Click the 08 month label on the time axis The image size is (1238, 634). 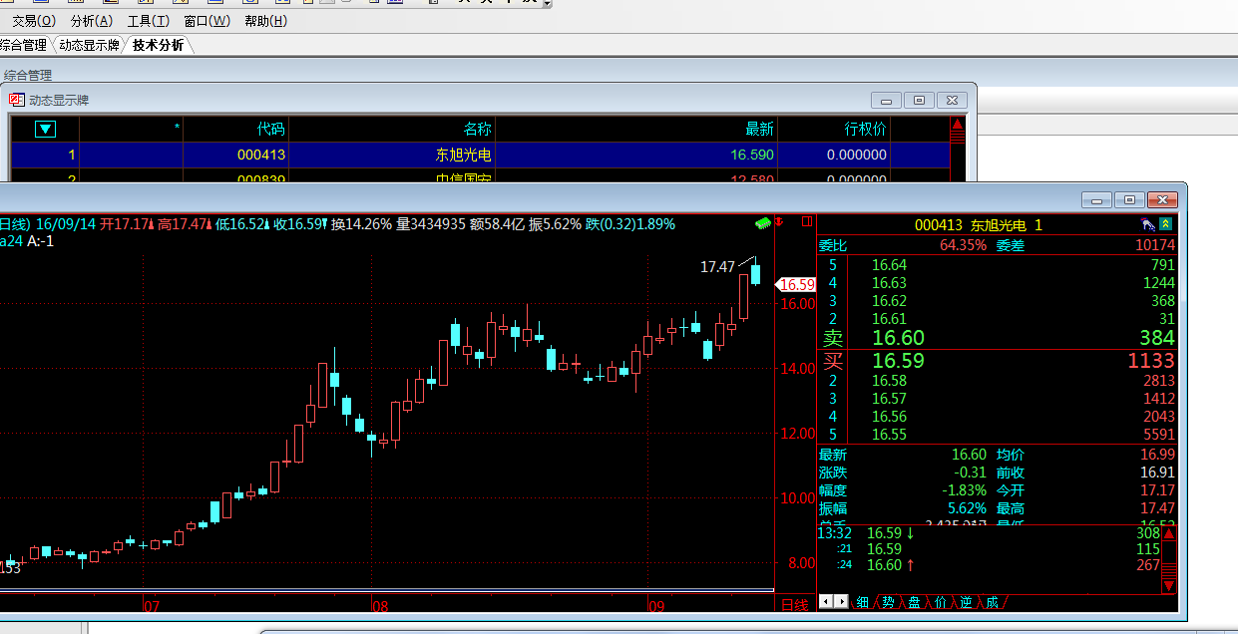pyautogui.click(x=379, y=605)
